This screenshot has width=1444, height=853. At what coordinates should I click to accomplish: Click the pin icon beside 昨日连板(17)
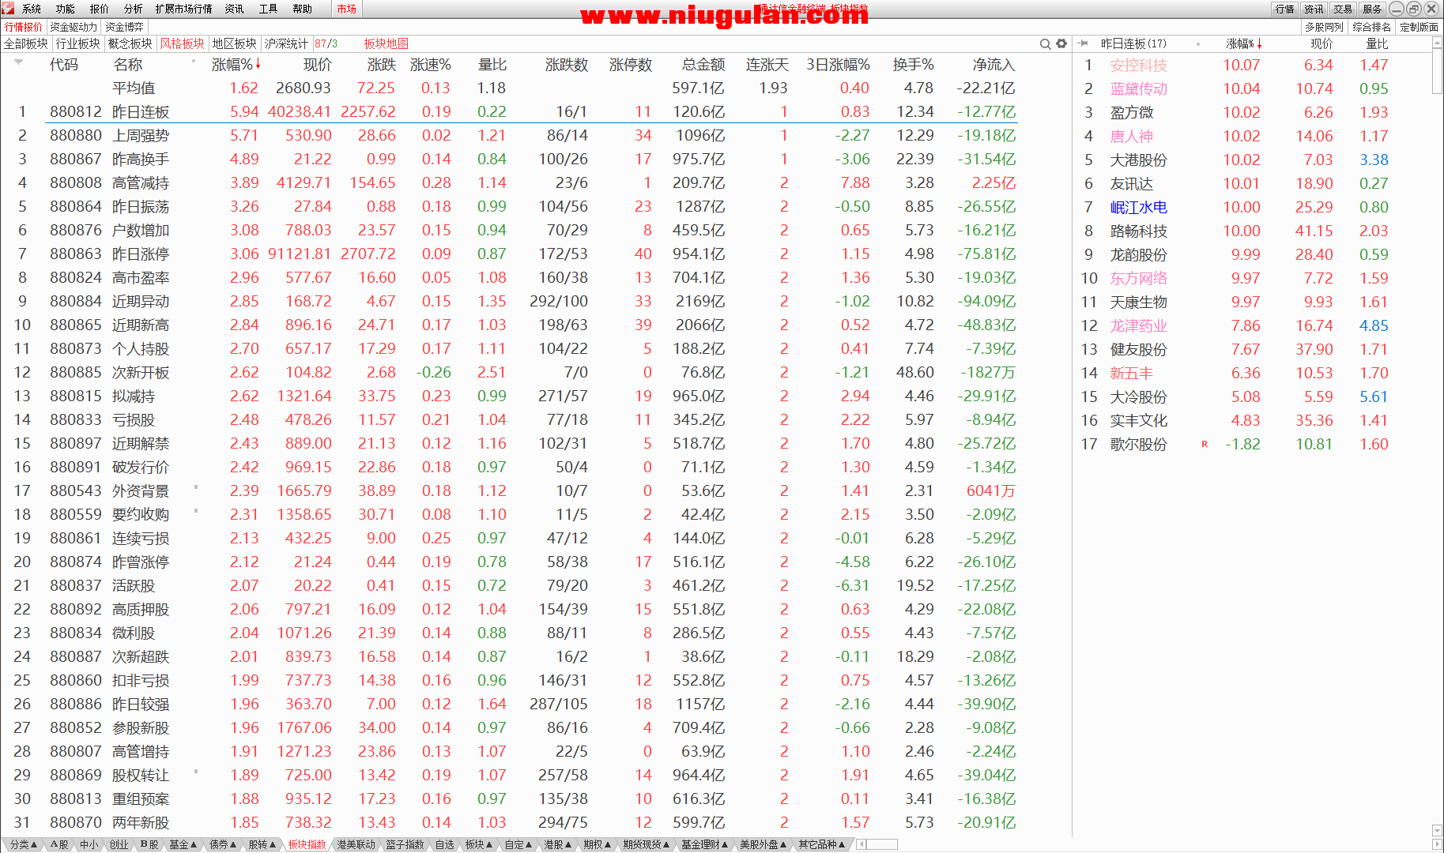point(1084,43)
